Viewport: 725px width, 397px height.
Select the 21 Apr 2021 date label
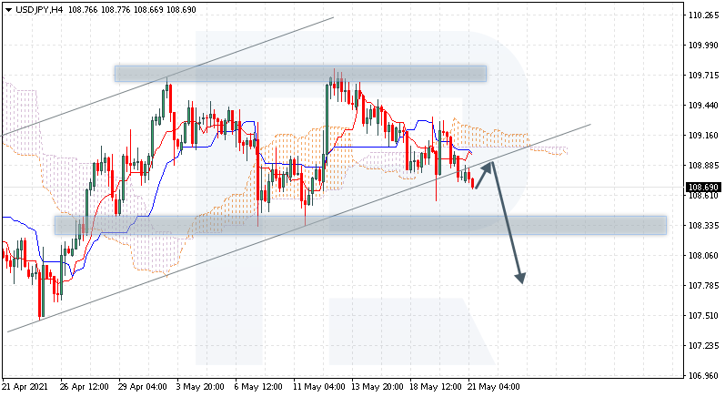click(x=25, y=387)
